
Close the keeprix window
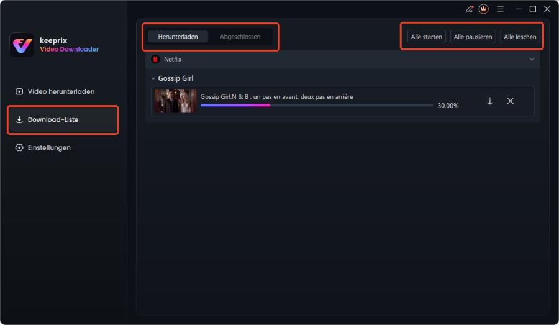point(547,9)
